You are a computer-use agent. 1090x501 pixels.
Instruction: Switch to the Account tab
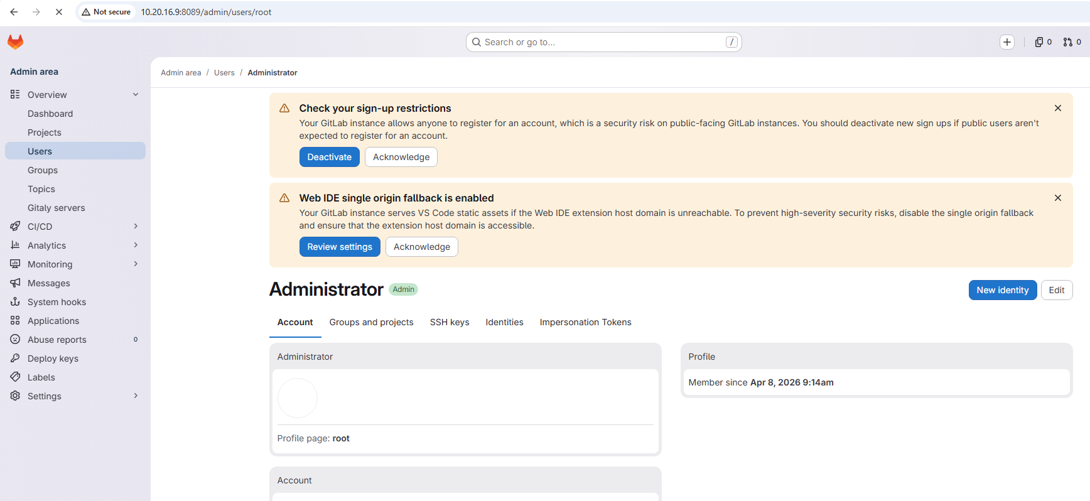pos(295,322)
